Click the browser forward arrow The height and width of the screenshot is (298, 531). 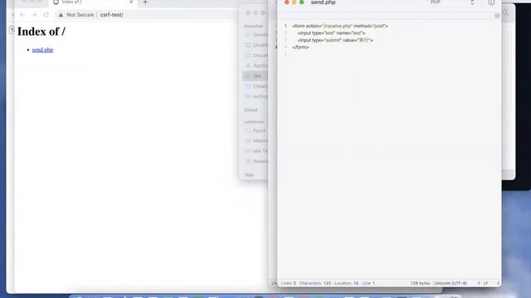(x=34, y=15)
